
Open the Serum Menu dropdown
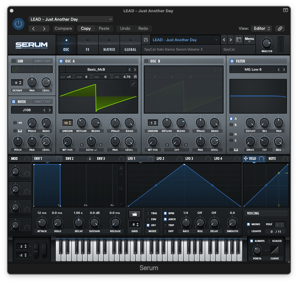click(249, 40)
